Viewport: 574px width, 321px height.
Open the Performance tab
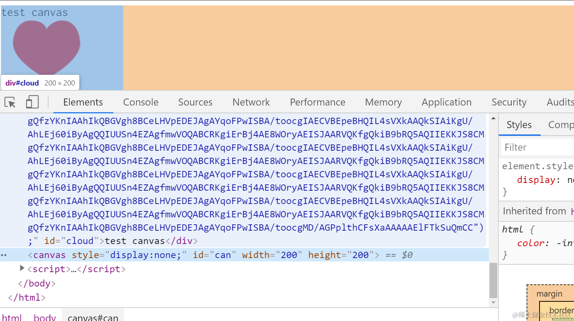318,102
